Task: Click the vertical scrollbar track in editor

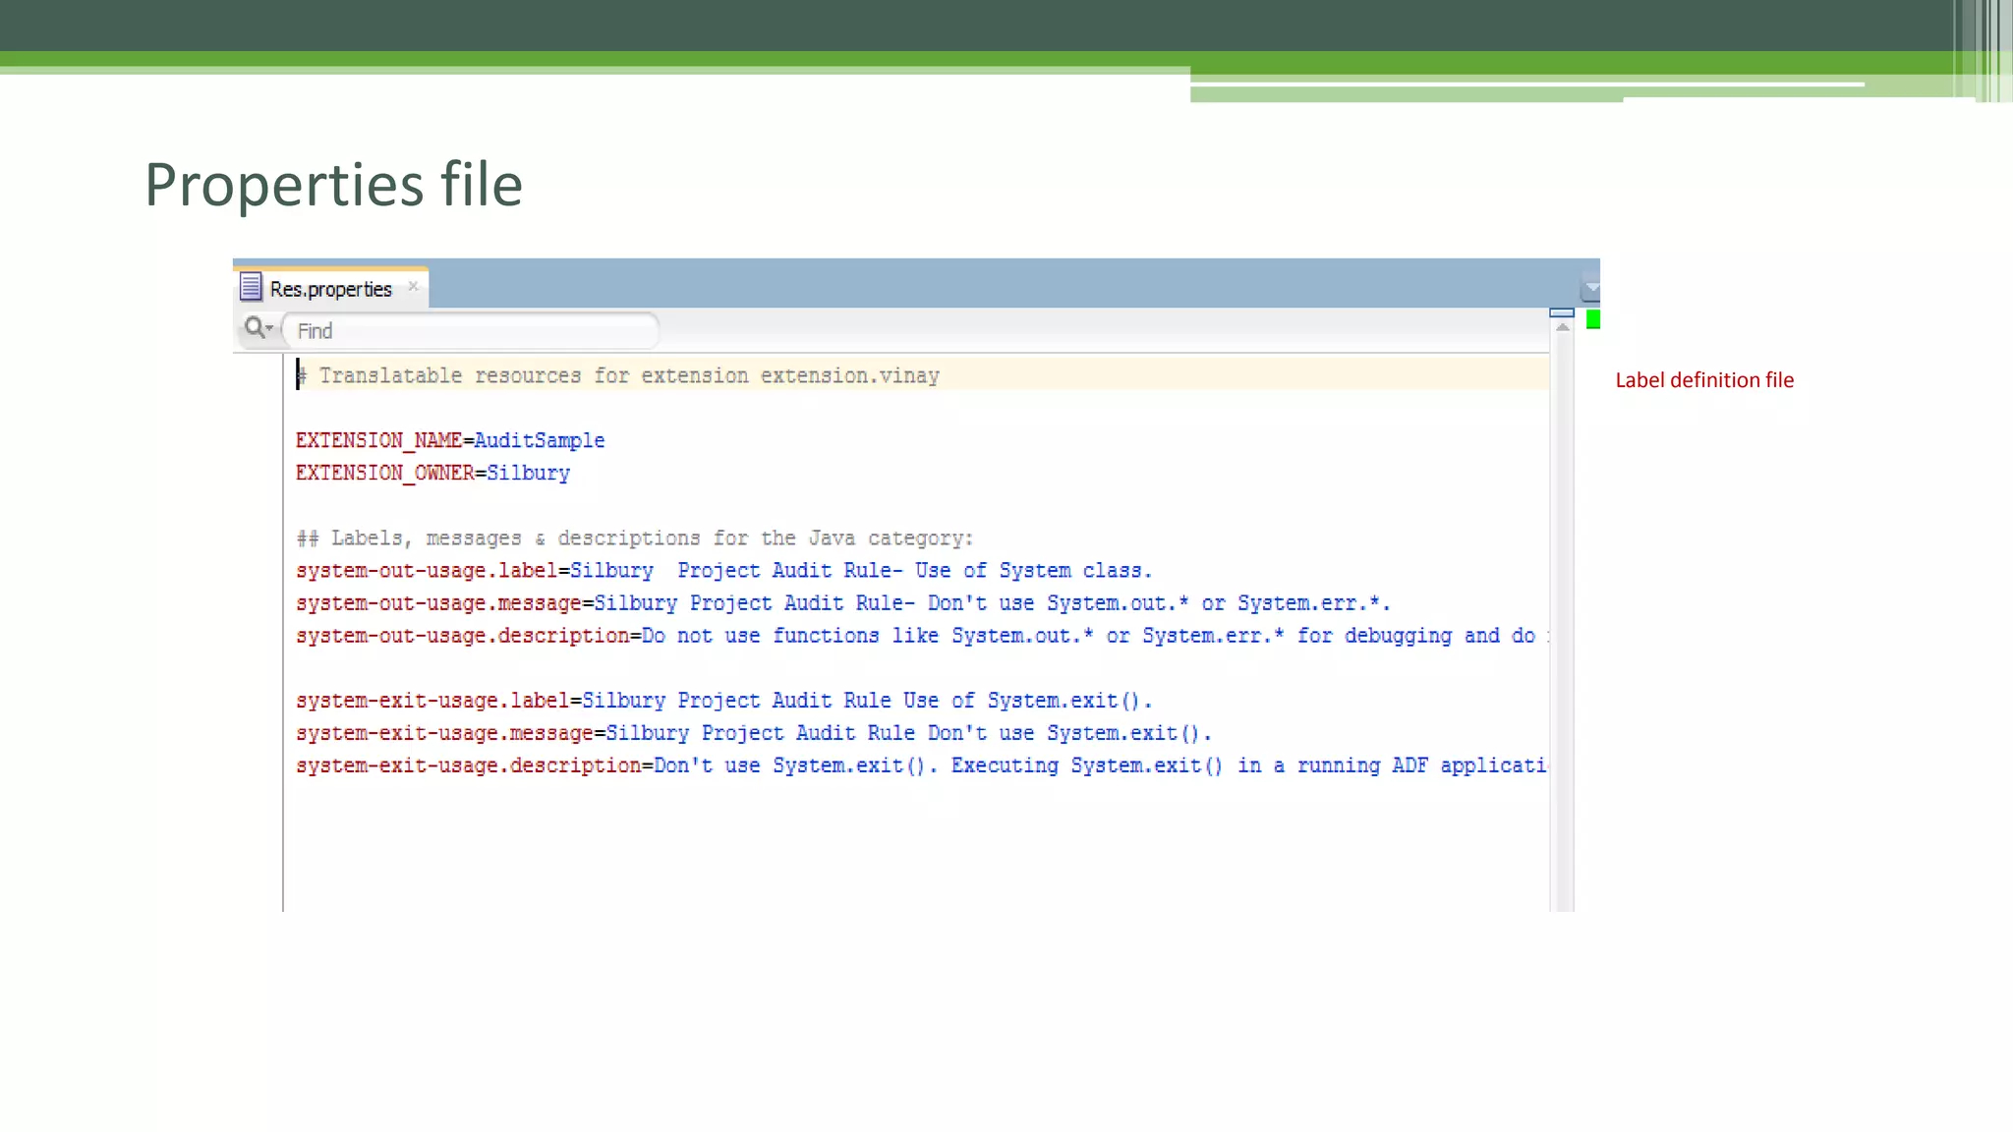Action: coord(1562,629)
